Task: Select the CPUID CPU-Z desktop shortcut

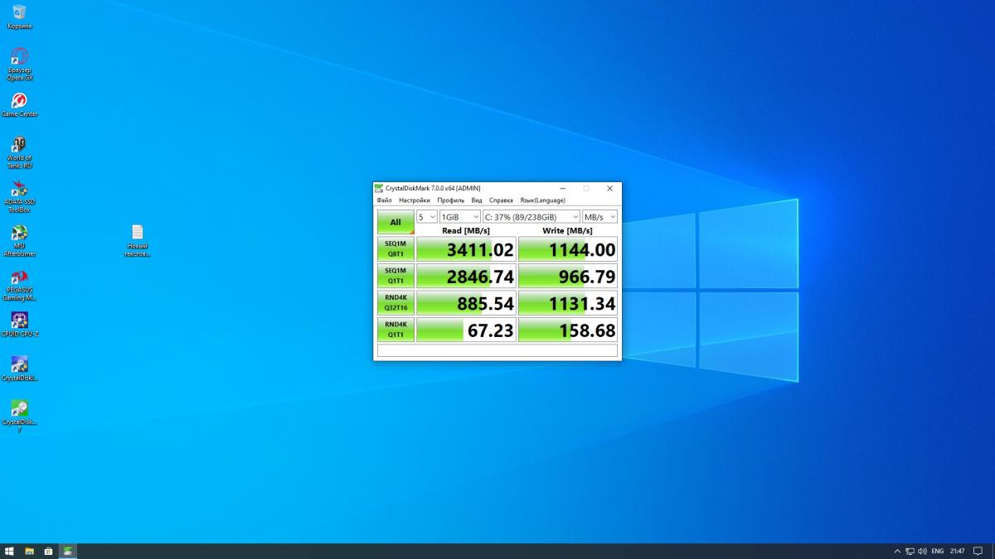Action: pos(19,320)
